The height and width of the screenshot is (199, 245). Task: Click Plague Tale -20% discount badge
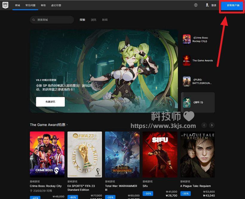click(186, 194)
